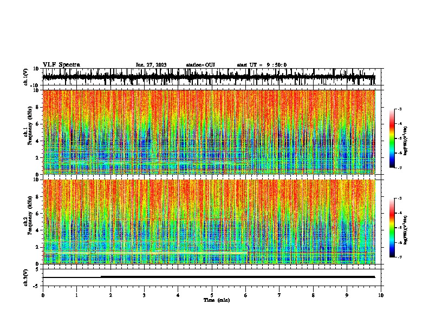Click the "start UT = 9:50:0" header text

262,65
